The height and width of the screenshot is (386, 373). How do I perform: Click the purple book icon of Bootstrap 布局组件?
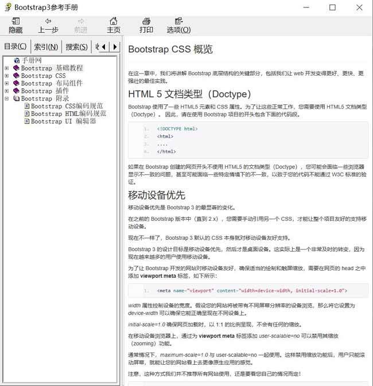(x=16, y=83)
